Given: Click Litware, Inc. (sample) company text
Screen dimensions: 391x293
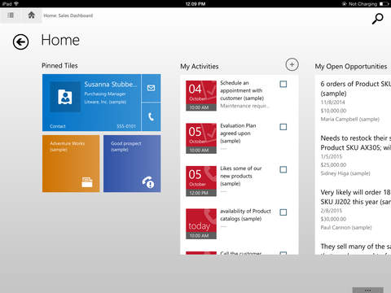Looking at the screenshot, I should [105, 102].
